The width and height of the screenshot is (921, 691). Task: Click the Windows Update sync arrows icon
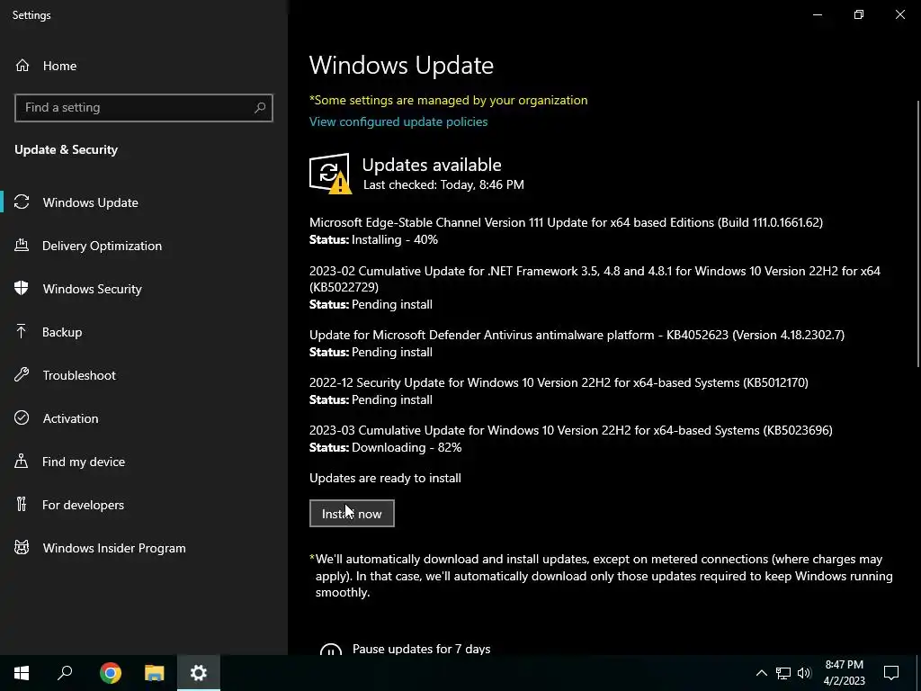pos(22,202)
